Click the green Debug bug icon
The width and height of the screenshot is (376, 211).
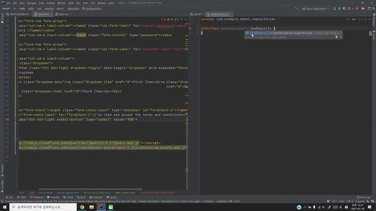[340, 9]
